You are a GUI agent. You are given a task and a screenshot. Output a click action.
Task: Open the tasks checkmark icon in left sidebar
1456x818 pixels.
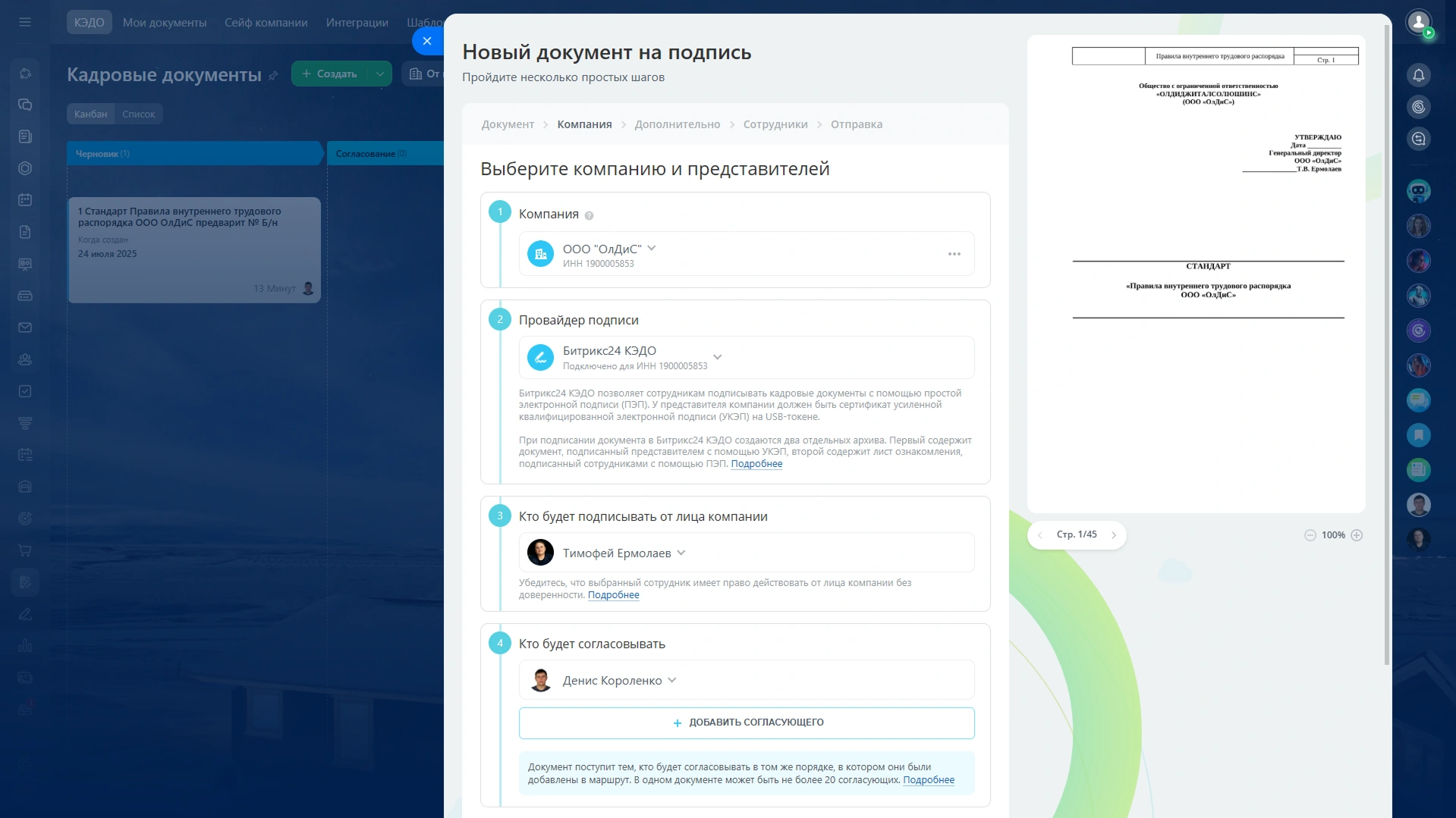click(x=25, y=391)
